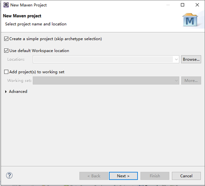Go to the next page with Next >
Screen dimensions: 205x186
click(123, 176)
